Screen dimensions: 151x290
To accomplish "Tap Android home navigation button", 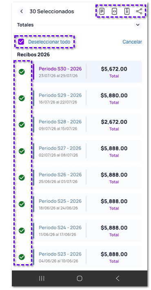I will click(80, 279).
